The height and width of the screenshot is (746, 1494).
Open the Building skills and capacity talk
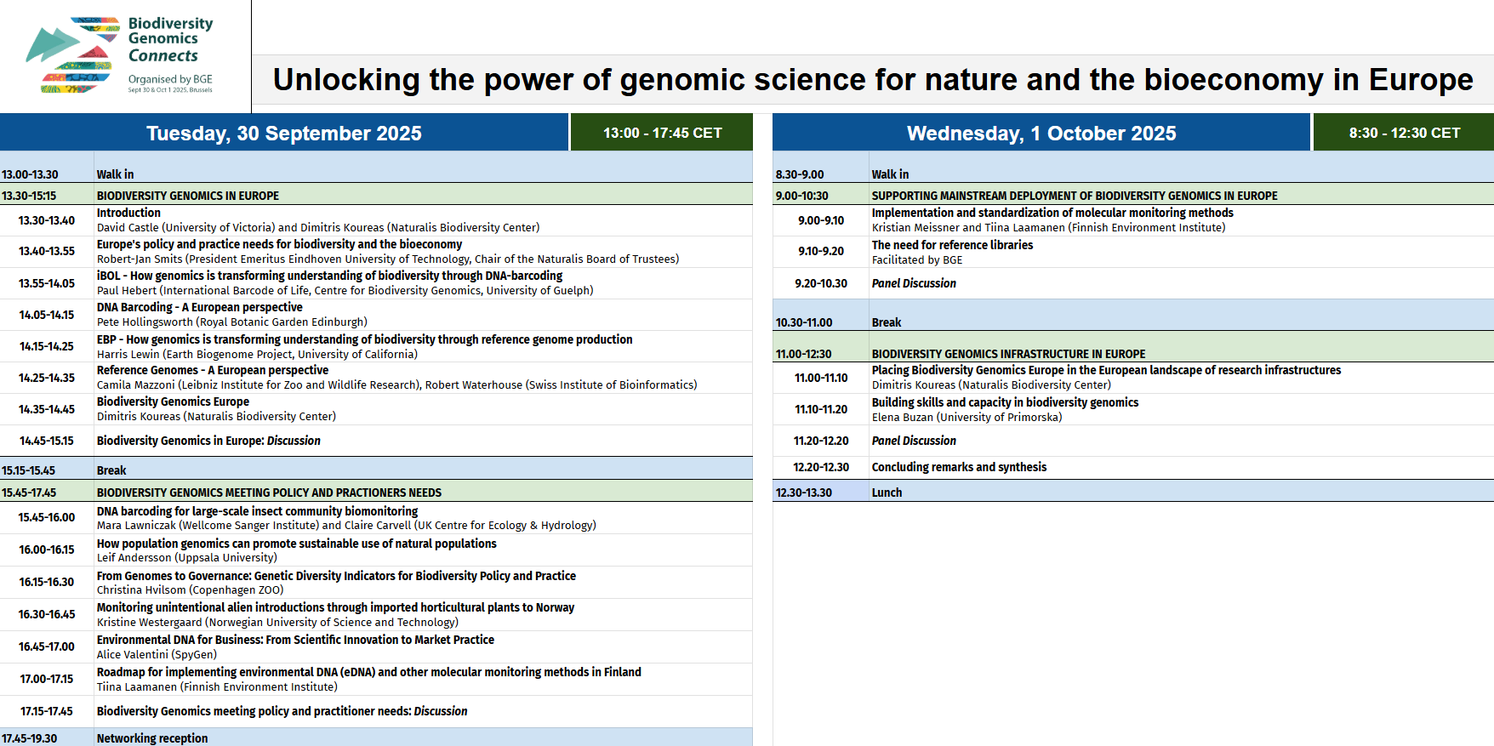click(x=1133, y=409)
